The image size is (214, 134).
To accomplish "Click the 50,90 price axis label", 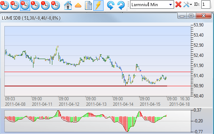I will (199, 86).
